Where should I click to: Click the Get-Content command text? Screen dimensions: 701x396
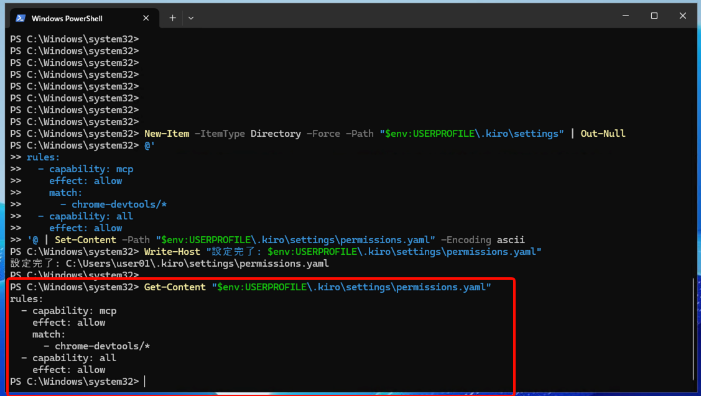point(175,287)
